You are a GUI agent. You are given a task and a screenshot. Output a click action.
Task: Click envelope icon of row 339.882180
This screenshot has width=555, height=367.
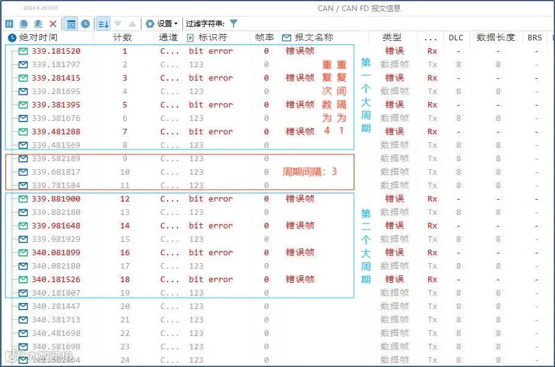click(23, 212)
